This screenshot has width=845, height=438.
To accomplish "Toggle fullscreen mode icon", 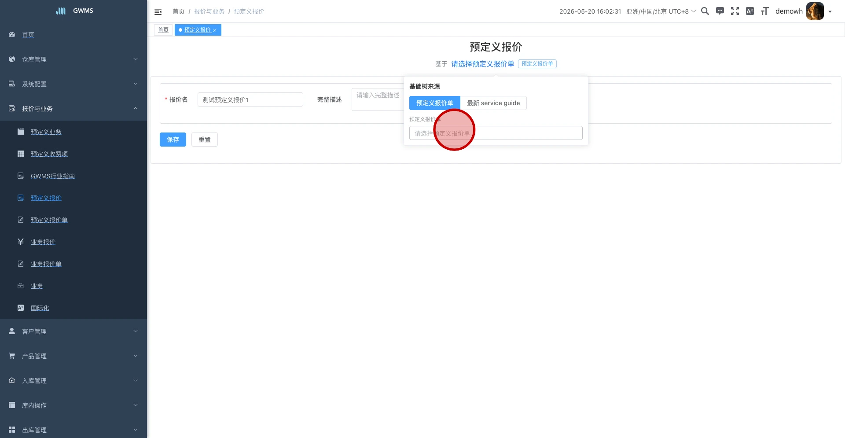I will (735, 11).
